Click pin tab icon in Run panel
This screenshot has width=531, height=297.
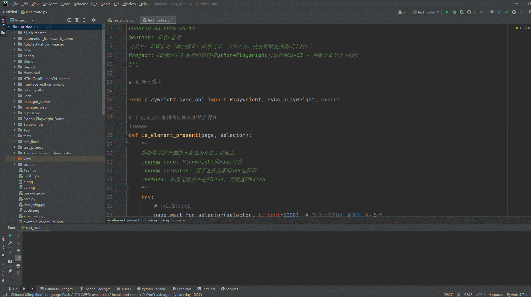tap(10, 271)
